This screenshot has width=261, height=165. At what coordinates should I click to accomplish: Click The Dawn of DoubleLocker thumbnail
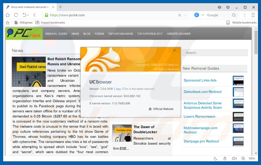point(122,133)
